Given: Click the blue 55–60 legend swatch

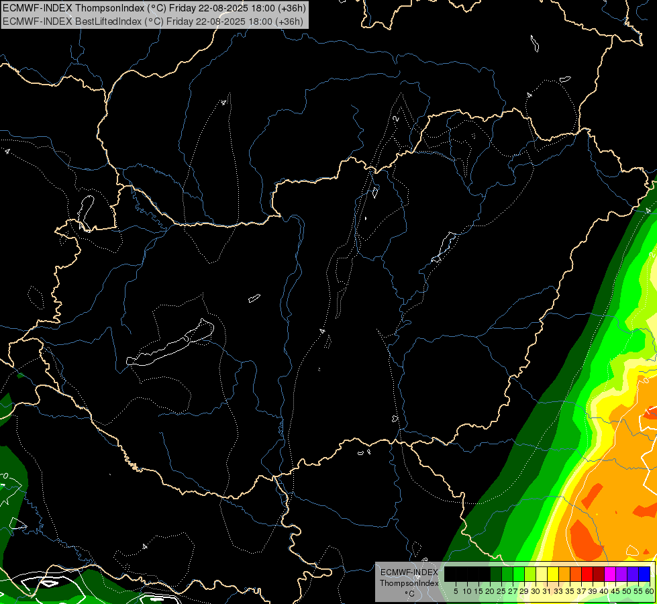Looking at the screenshot, I should [644, 574].
